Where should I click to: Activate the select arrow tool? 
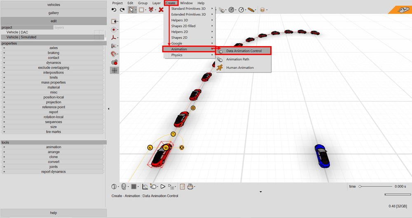pyautogui.click(x=131, y=10)
